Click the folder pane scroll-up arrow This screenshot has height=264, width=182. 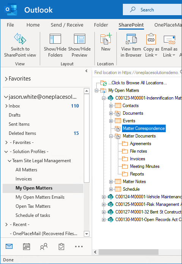click(x=86, y=91)
